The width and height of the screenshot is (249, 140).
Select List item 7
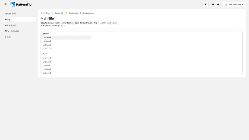point(47,66)
